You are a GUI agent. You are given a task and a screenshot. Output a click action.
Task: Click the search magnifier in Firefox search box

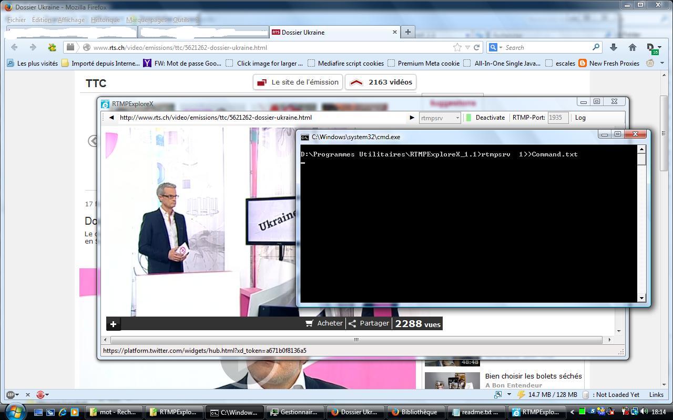point(596,47)
